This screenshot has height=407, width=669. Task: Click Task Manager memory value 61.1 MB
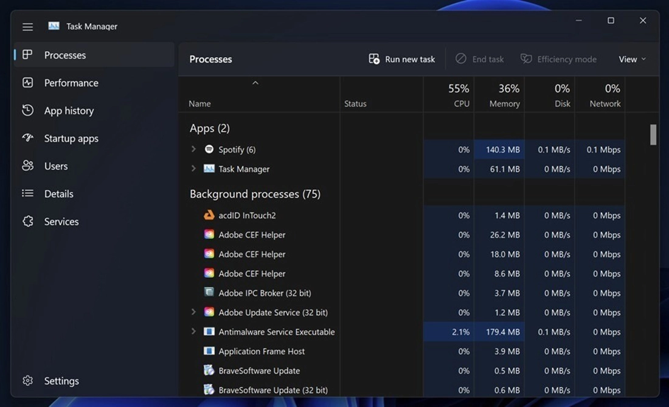tap(505, 169)
